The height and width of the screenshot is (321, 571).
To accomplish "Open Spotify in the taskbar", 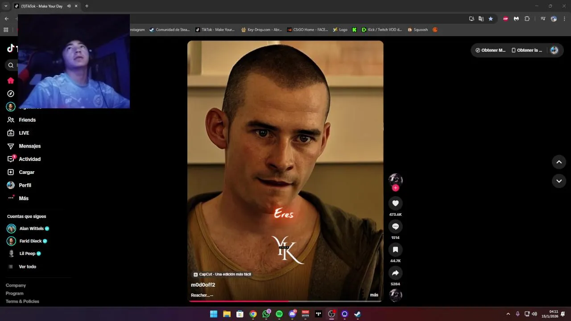I will pos(279,314).
